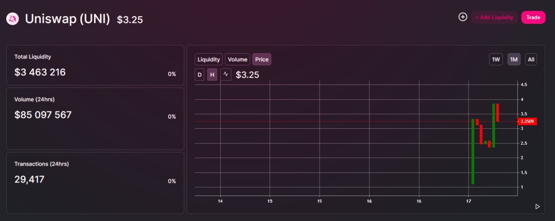Show the Volume chart tab
Image resolution: width=555 pixels, height=221 pixels.
click(x=238, y=59)
